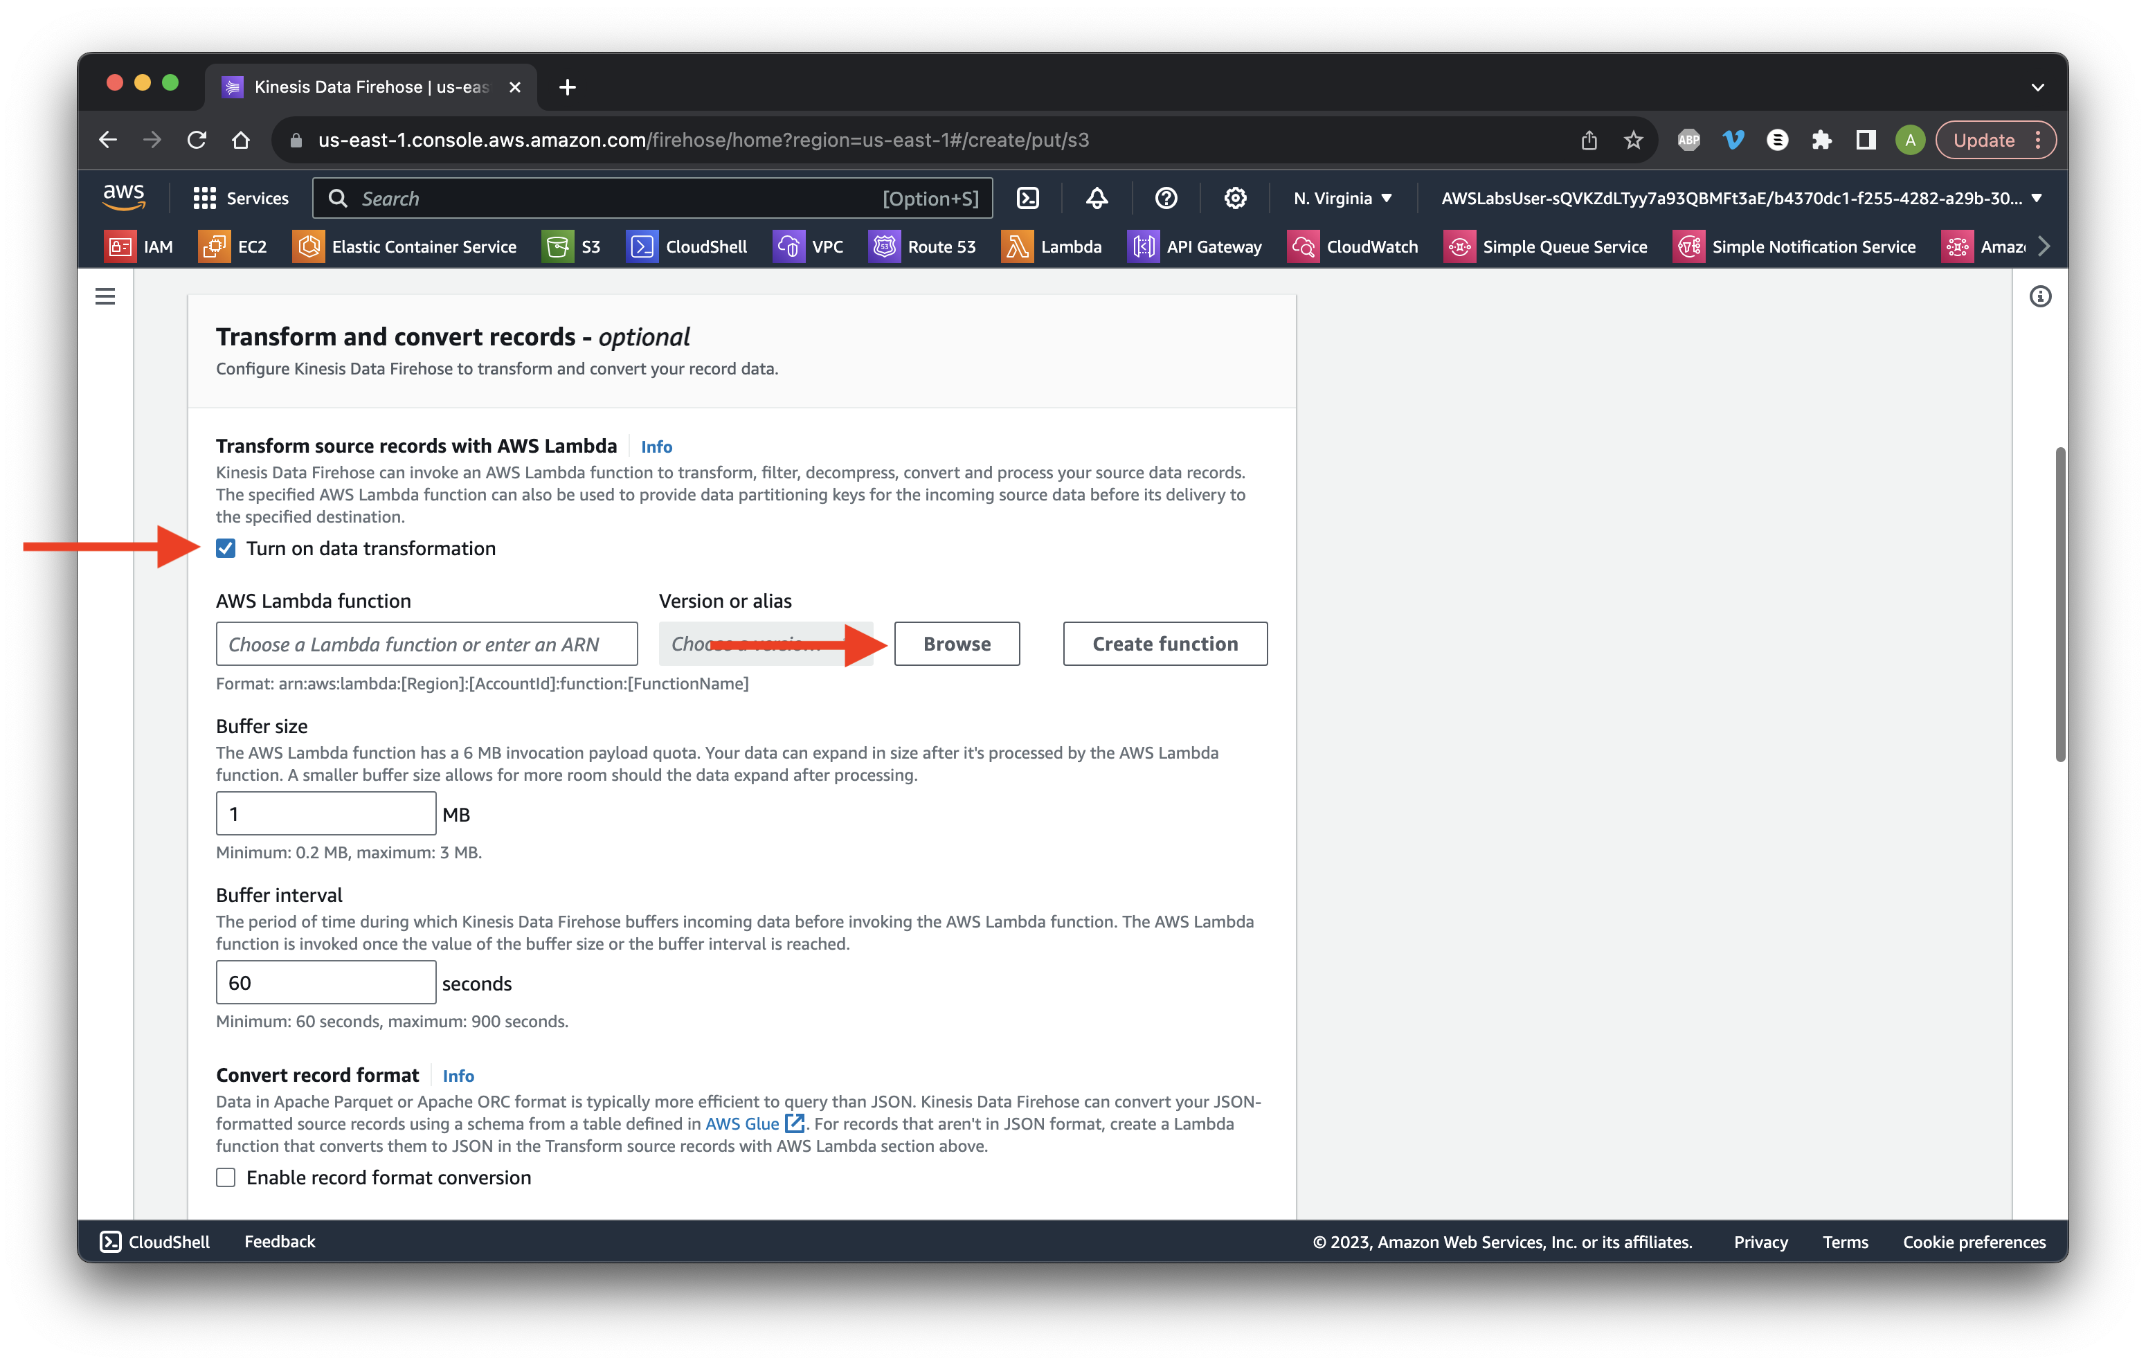
Task: Click the share page icon in address bar
Action: tap(1589, 140)
